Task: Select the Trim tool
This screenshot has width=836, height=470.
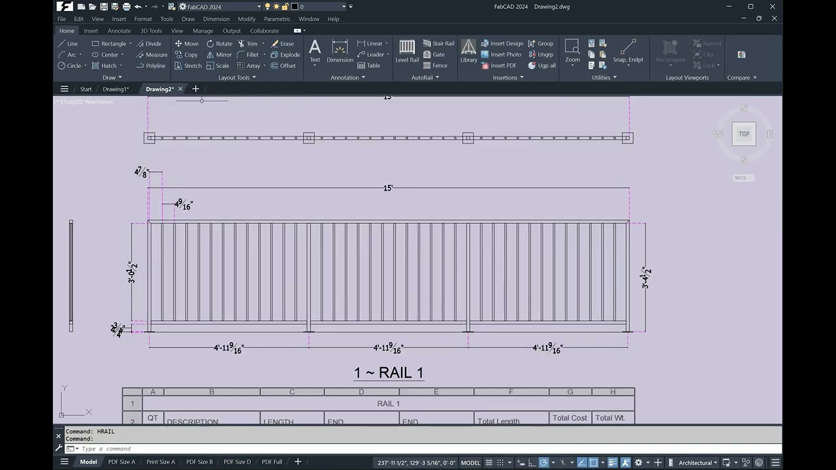Action: tap(248, 44)
